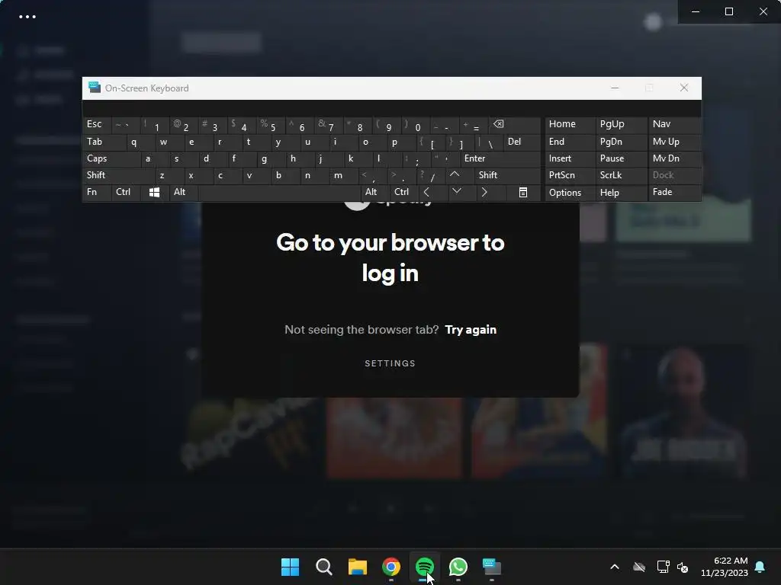Open WhatsApp from taskbar
Screen dimensions: 781x585
[458, 567]
